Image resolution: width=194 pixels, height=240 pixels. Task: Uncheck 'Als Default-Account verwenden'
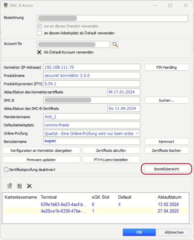coord(39,52)
